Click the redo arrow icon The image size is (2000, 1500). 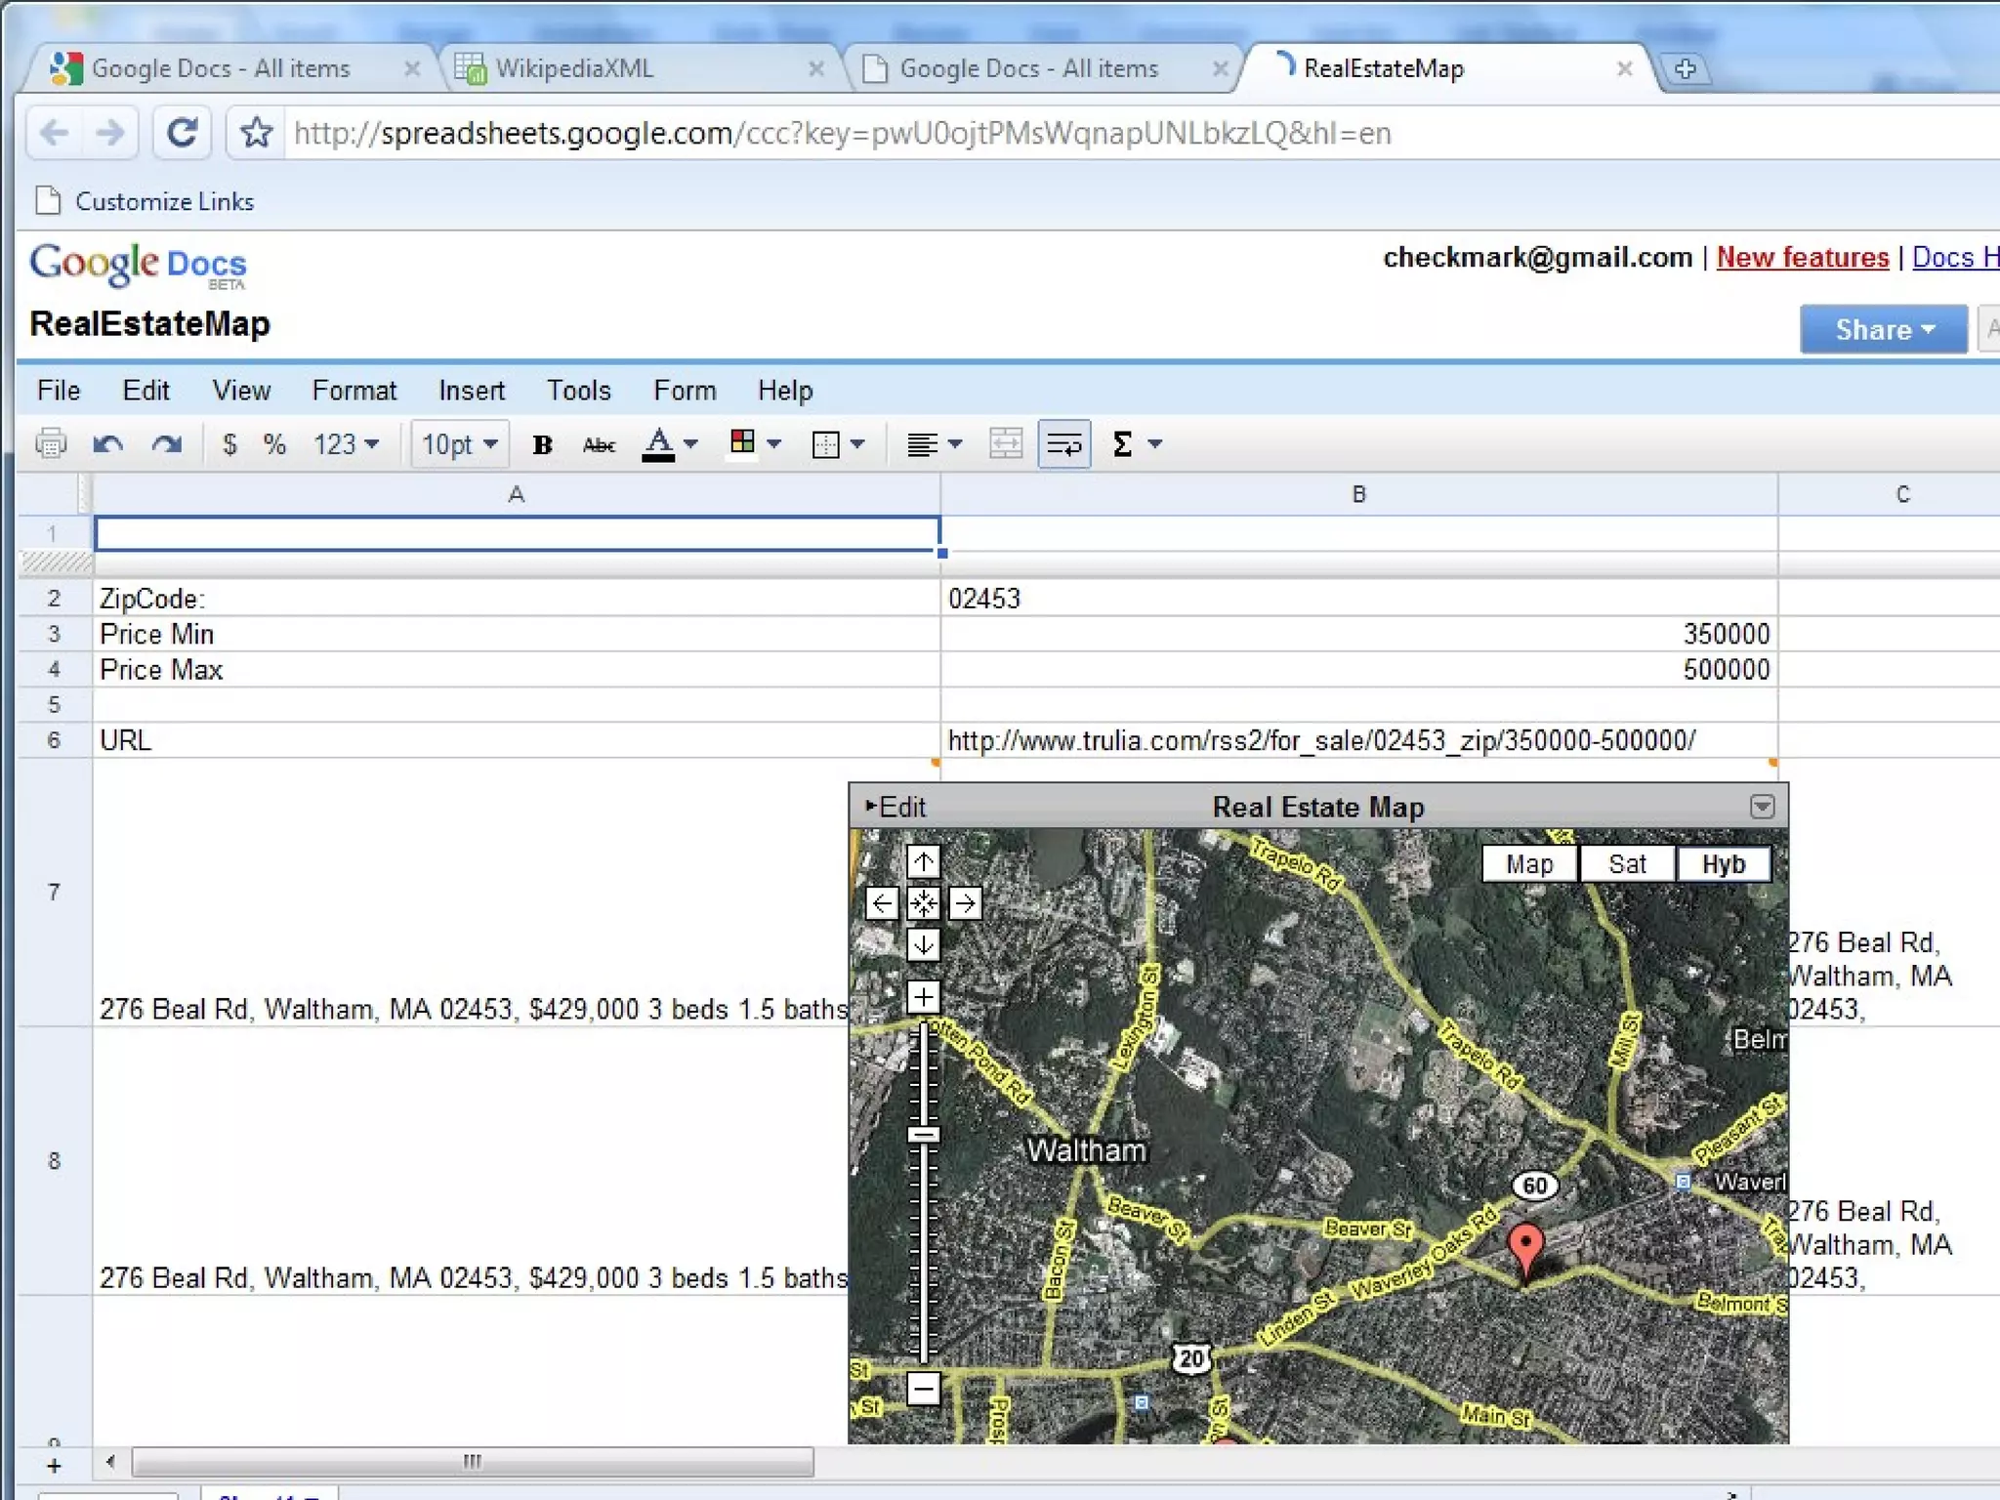point(167,444)
